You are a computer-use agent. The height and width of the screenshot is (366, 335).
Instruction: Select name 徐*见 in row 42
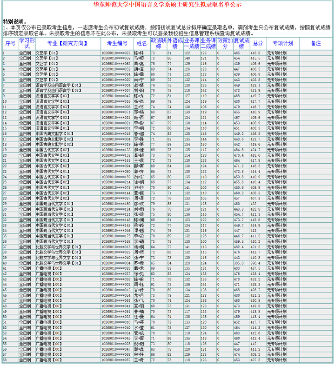pyautogui.click(x=139, y=274)
